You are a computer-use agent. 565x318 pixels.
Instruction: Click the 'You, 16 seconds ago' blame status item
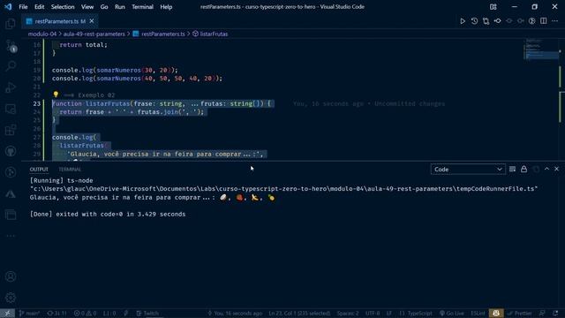click(235, 314)
